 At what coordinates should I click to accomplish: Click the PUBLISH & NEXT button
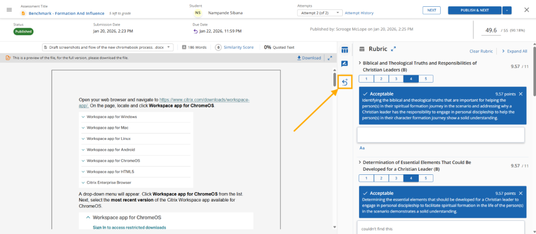pyautogui.click(x=474, y=10)
